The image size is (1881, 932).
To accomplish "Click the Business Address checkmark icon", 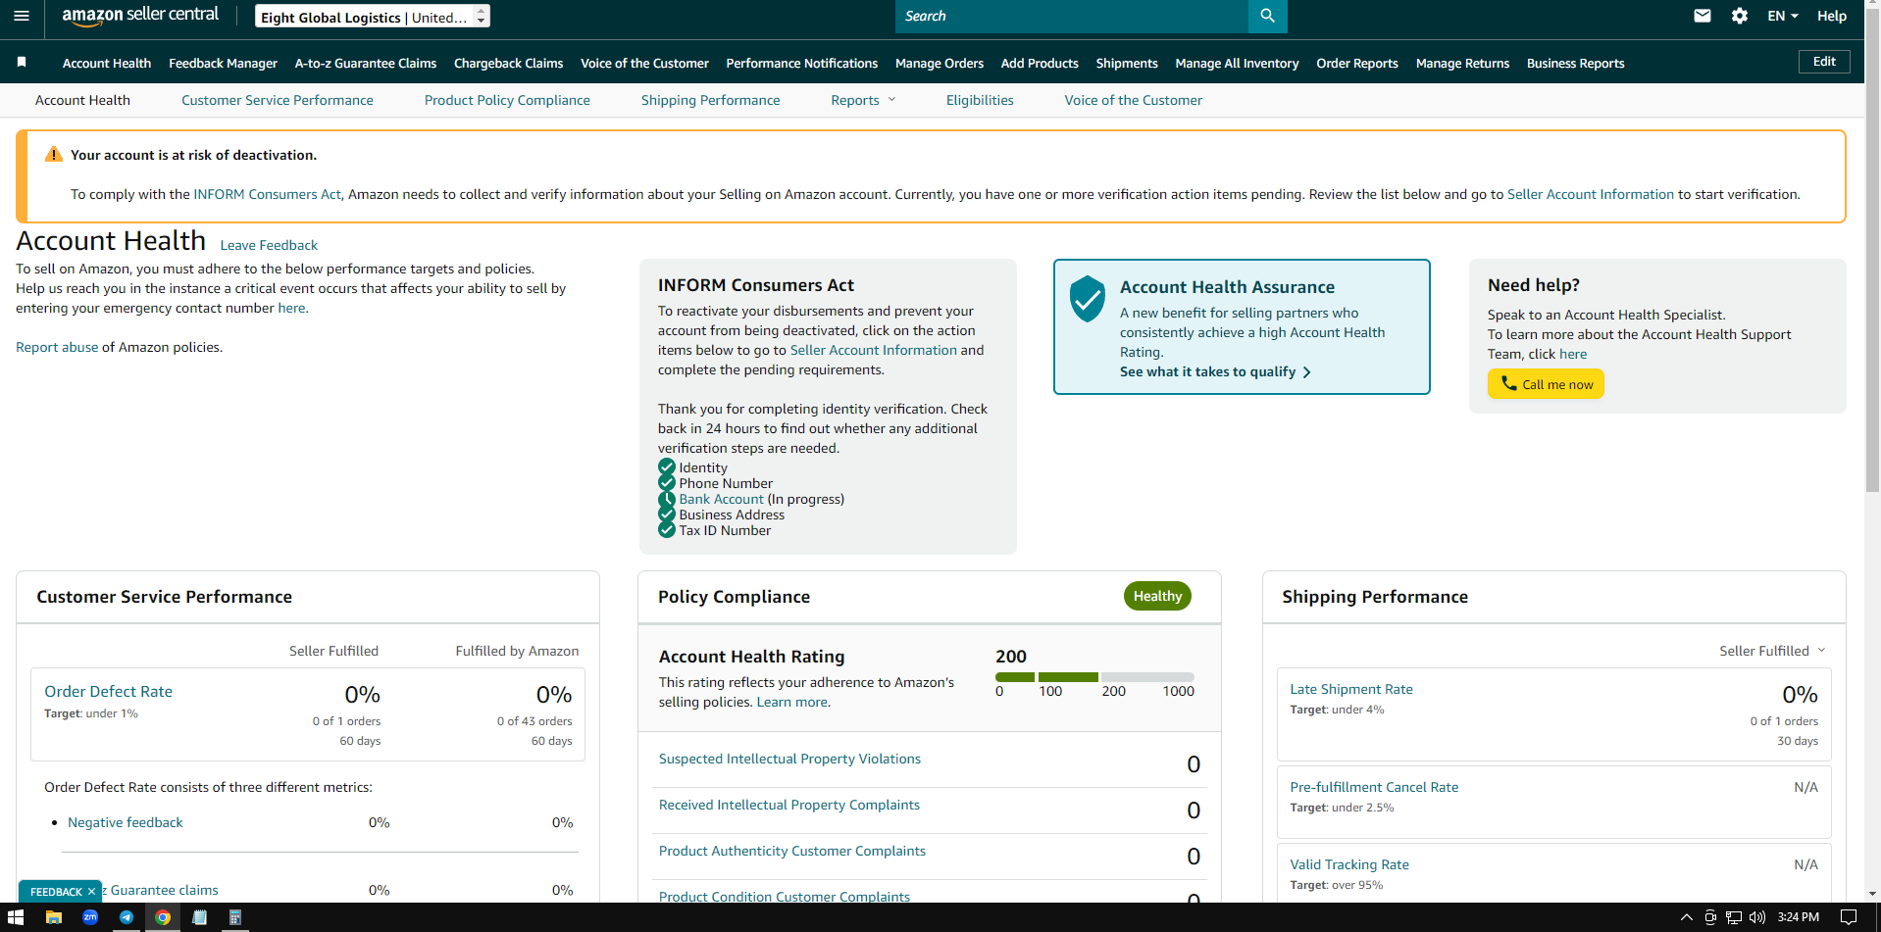I will (667, 515).
